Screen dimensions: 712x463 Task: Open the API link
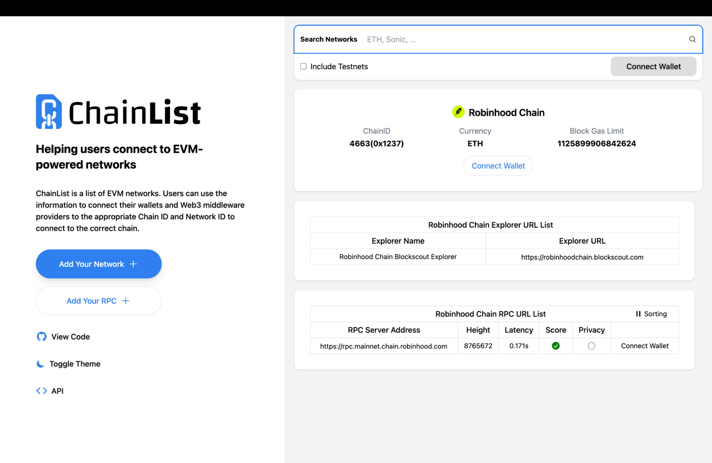(x=50, y=391)
